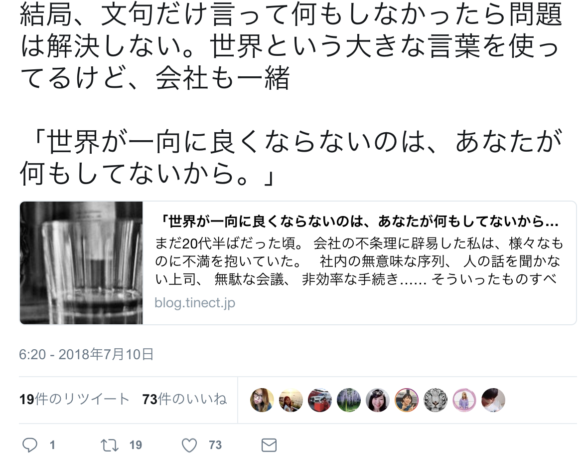Open the red car avatar profile
The image size is (584, 456).
click(319, 400)
